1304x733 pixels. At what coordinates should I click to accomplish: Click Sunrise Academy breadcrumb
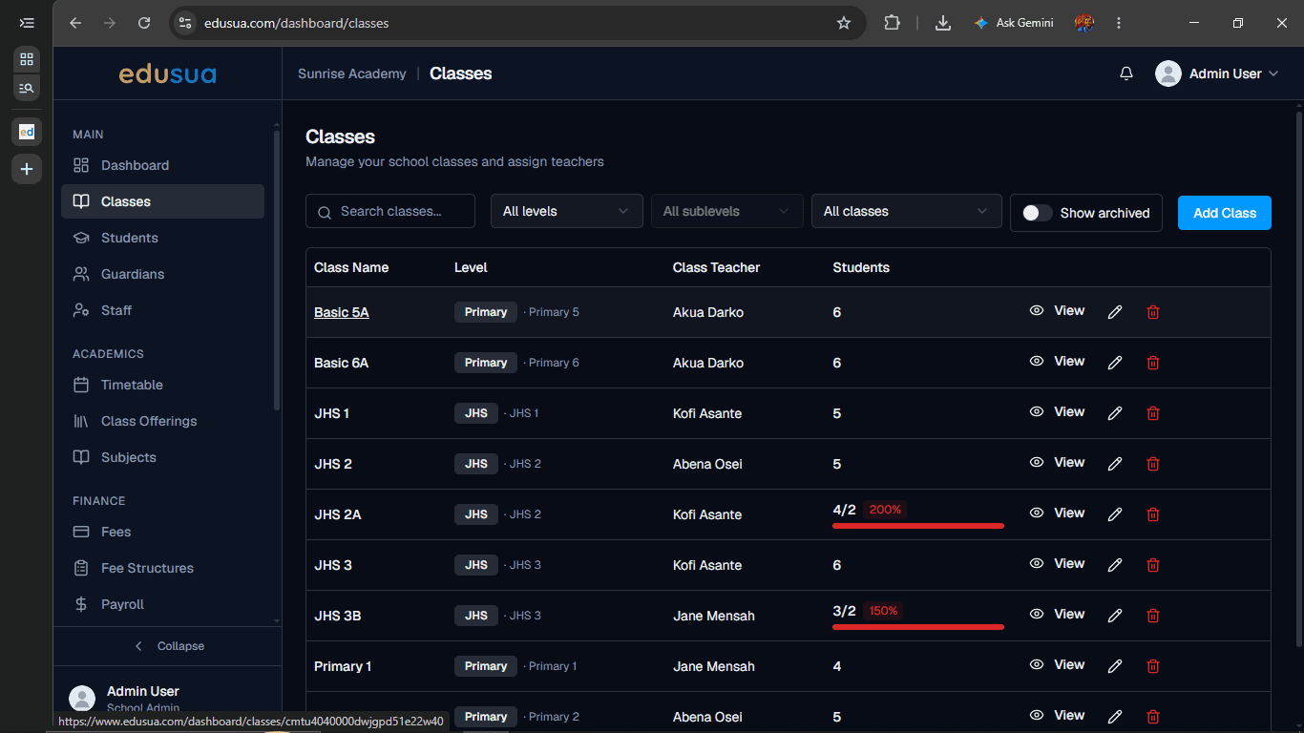coord(352,73)
